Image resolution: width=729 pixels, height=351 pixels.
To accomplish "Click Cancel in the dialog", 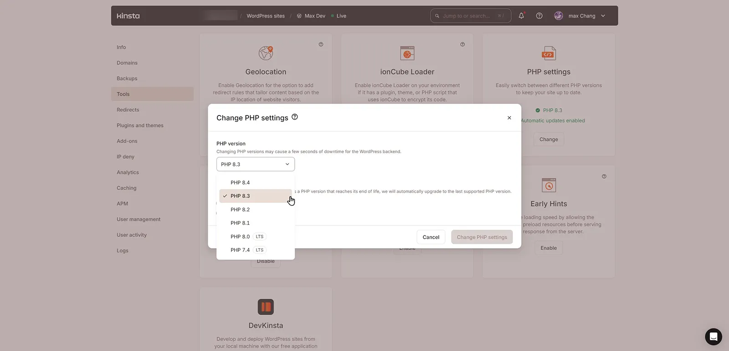I will point(431,237).
